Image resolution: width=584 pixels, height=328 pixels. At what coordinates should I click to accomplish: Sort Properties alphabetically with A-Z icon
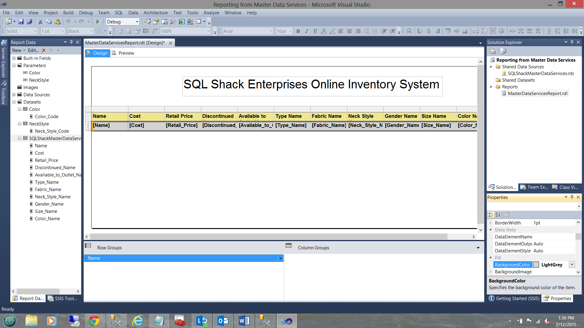498,215
